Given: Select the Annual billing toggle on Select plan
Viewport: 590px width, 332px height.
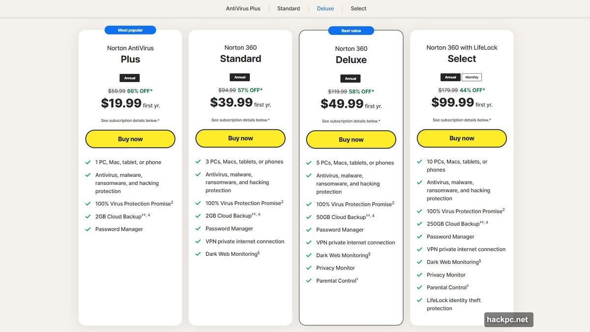Looking at the screenshot, I should click(x=450, y=77).
